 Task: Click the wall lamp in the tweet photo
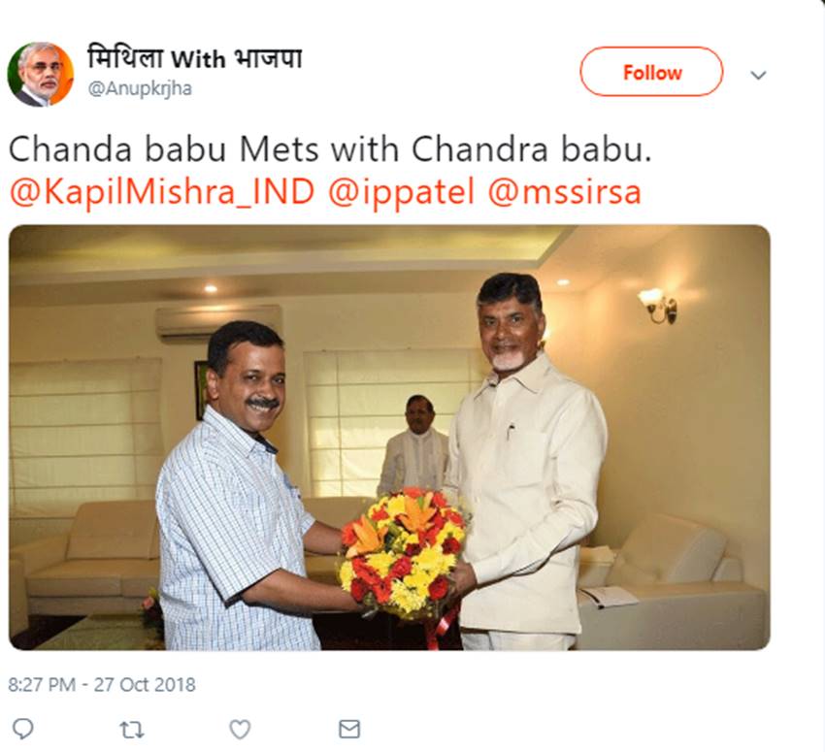tap(658, 305)
